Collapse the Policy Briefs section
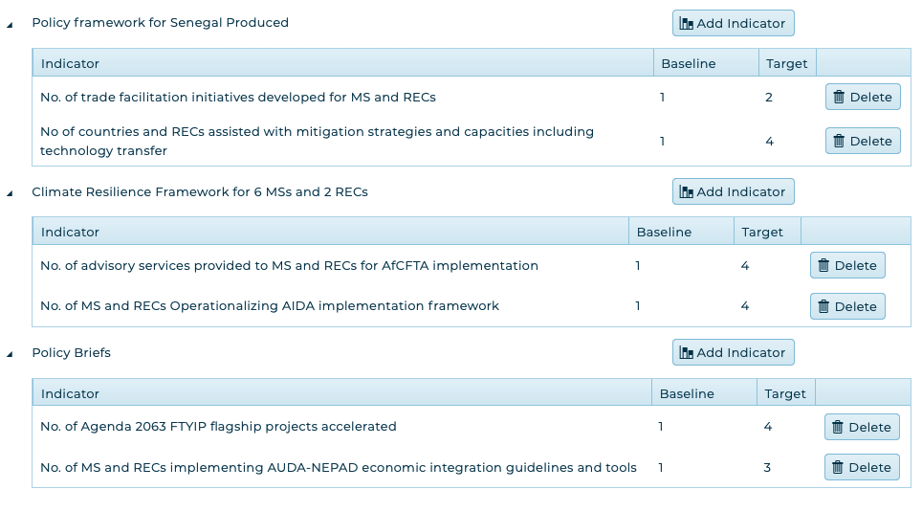Image resolution: width=922 pixels, height=512 pixels. [x=10, y=353]
